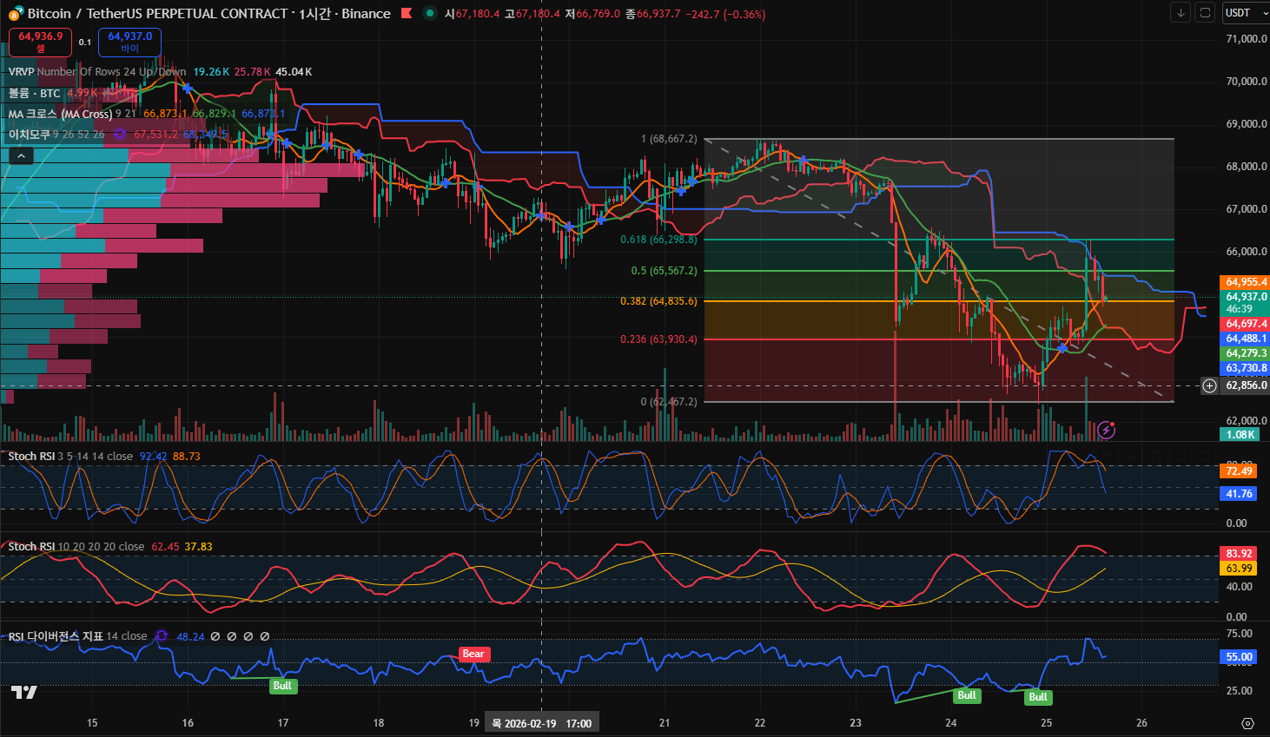Collapse the indicator legend with chevron
Image resolution: width=1270 pixels, height=737 pixels.
(x=21, y=156)
